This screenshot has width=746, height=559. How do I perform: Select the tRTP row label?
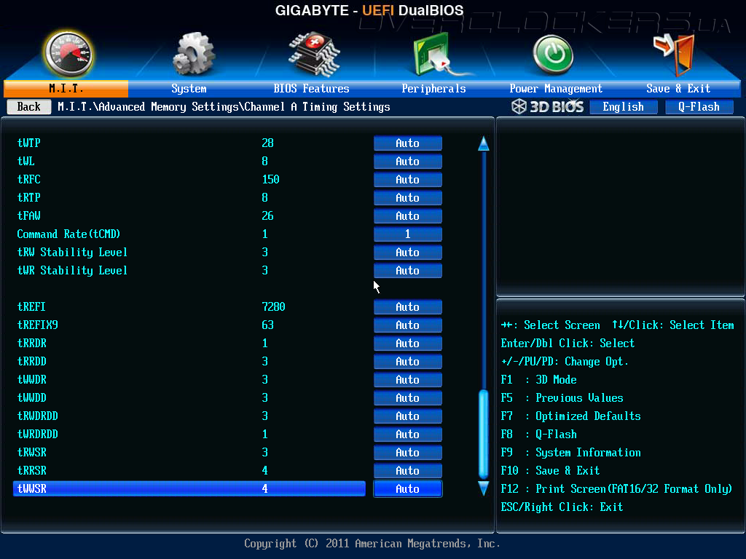click(x=29, y=197)
